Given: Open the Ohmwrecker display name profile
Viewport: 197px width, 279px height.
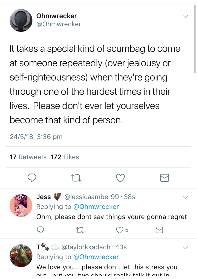Looking at the screenshot, I should [x=57, y=16].
